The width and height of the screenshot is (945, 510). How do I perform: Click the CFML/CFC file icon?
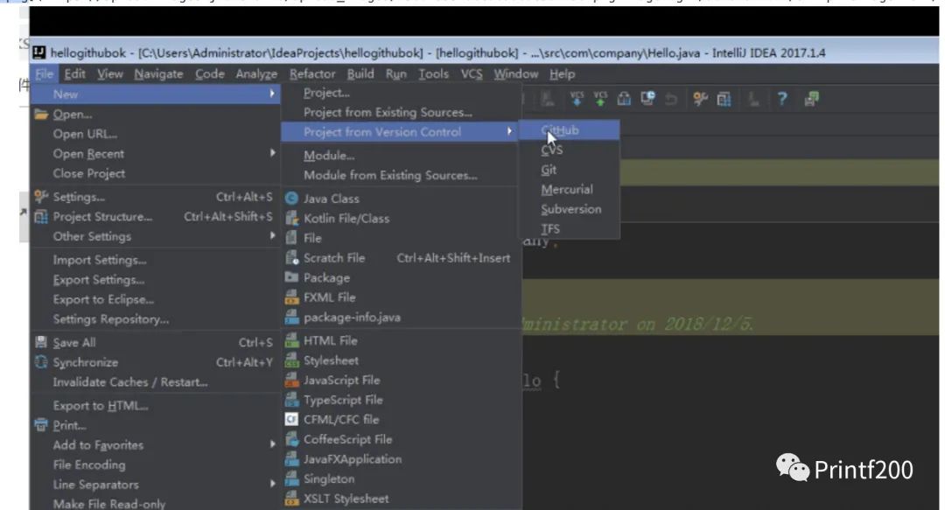[x=291, y=420]
